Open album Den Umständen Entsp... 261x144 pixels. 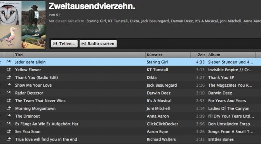pos(231,124)
